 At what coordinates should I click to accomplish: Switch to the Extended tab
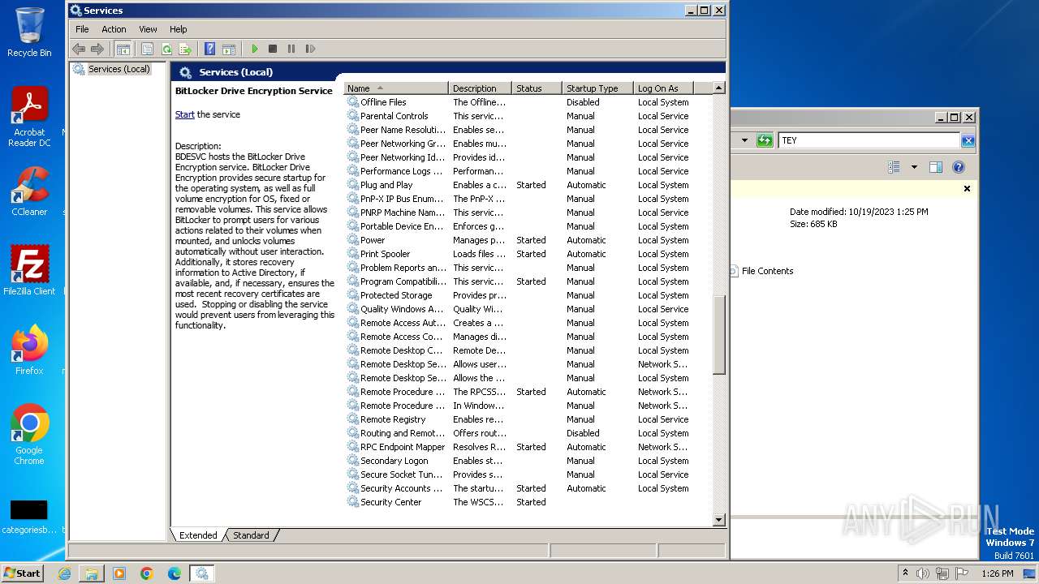198,535
